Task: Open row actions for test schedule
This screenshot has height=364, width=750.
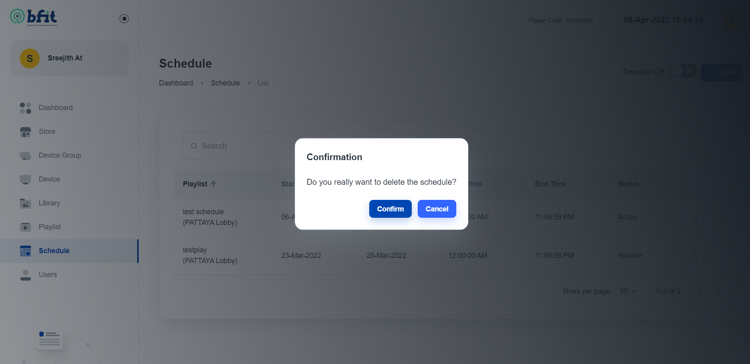Action: click(x=696, y=217)
